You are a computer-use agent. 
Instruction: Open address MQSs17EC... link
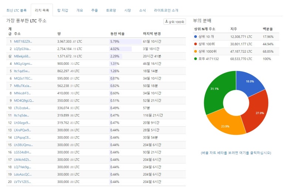coord(23,78)
